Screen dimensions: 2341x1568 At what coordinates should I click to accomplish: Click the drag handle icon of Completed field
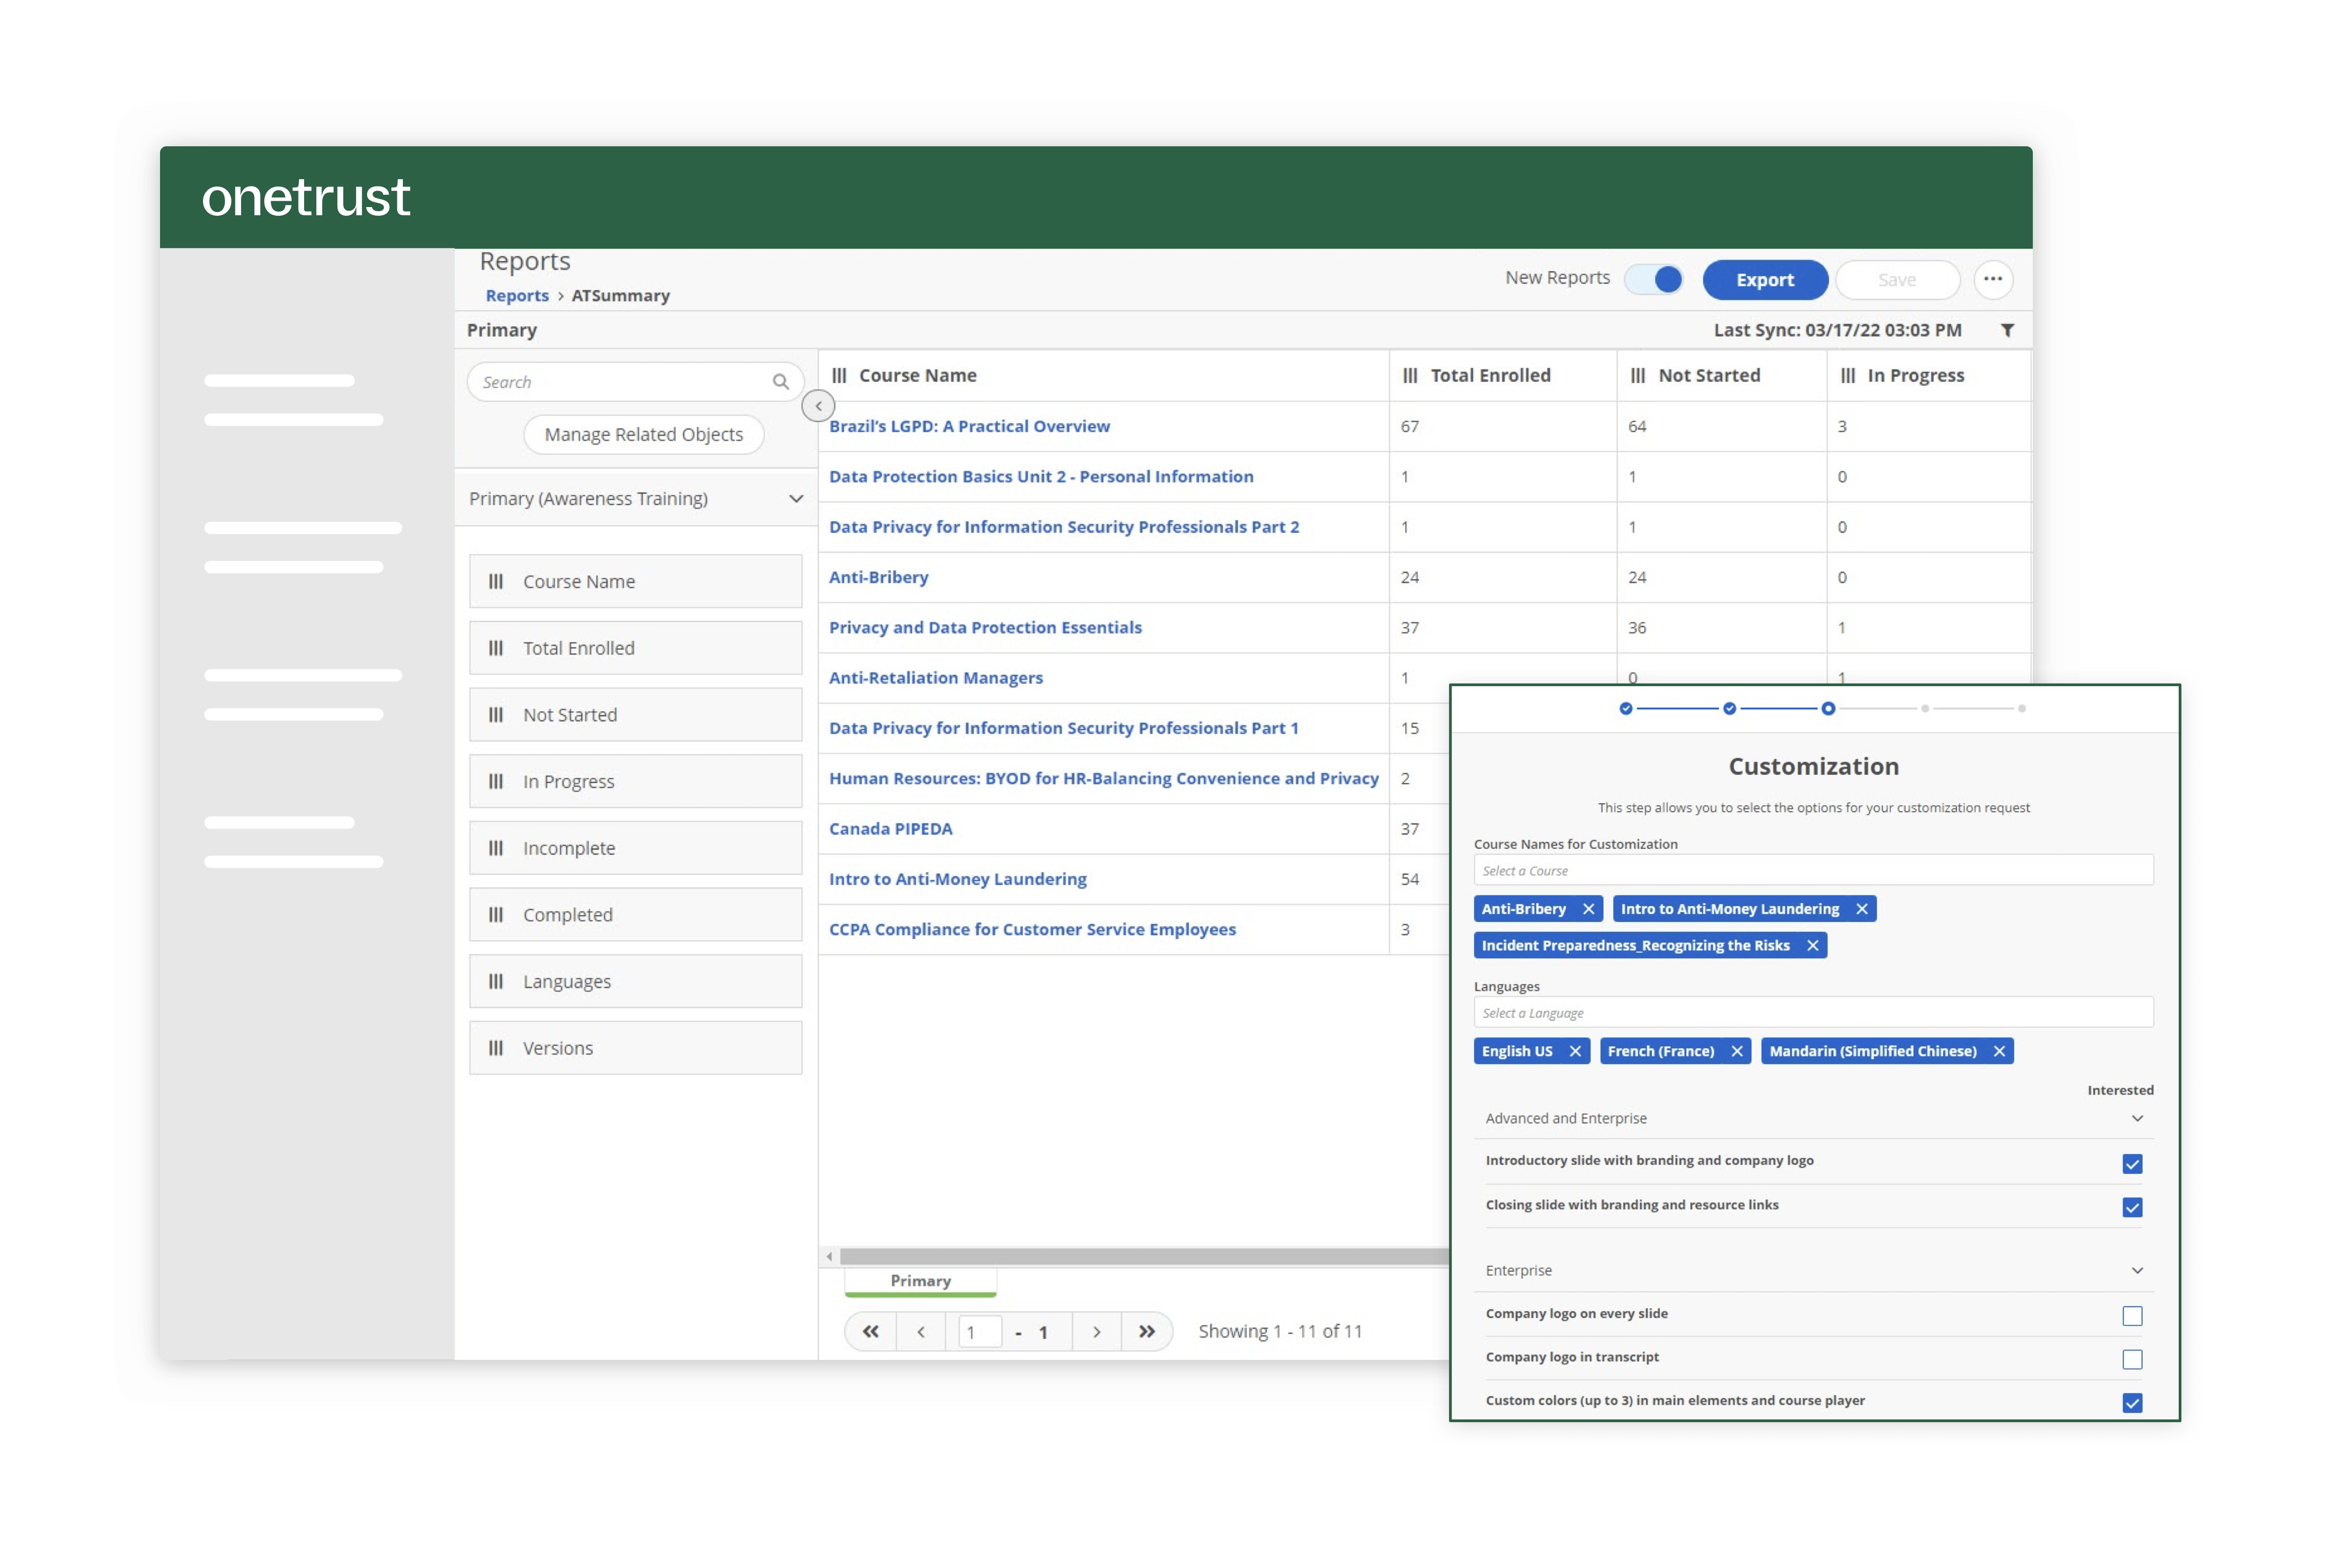pyautogui.click(x=496, y=915)
